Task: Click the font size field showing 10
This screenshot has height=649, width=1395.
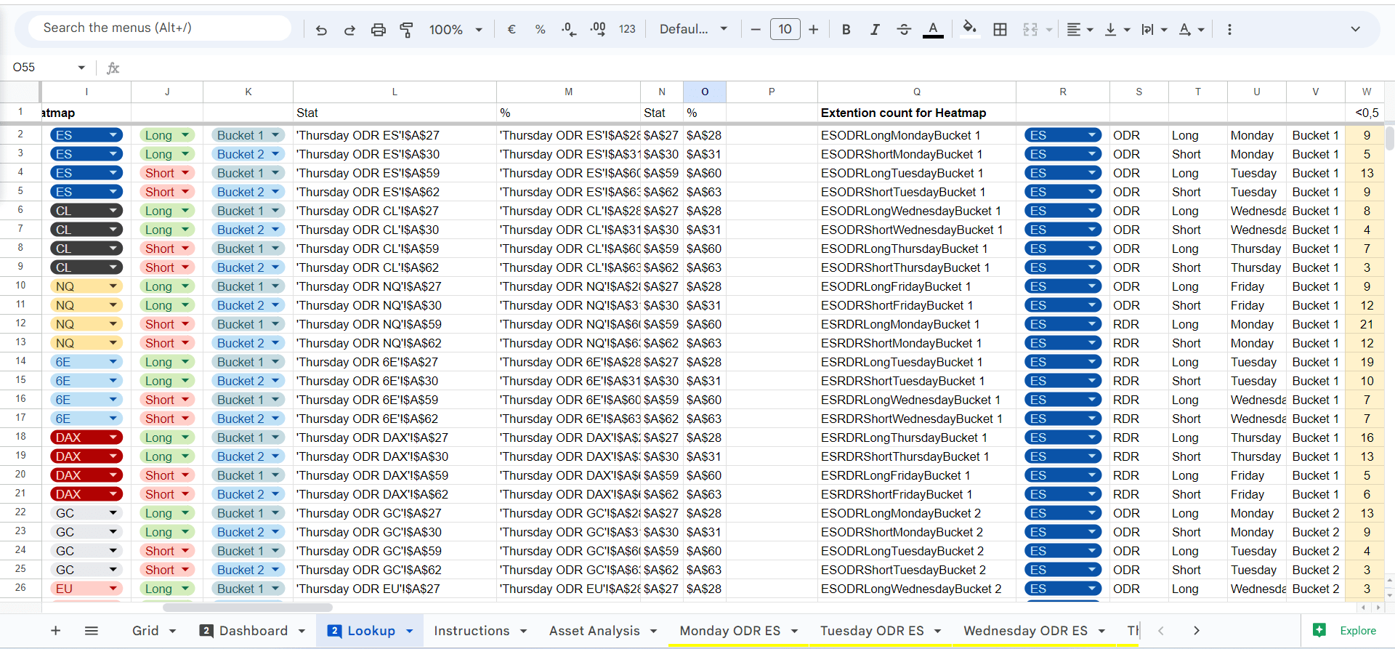Action: pos(785,29)
